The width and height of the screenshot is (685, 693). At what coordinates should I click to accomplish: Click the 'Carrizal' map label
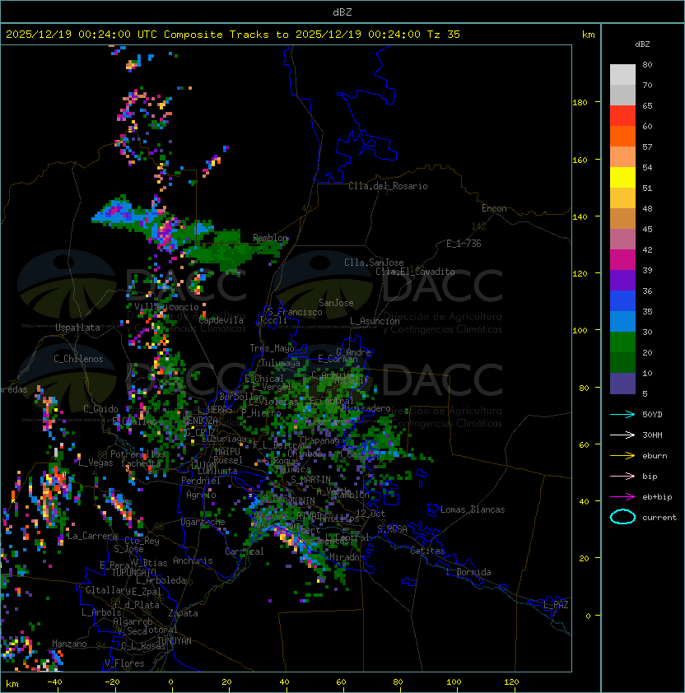coord(245,551)
